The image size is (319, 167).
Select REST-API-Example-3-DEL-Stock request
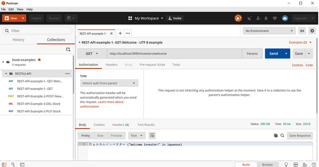tap(39, 104)
